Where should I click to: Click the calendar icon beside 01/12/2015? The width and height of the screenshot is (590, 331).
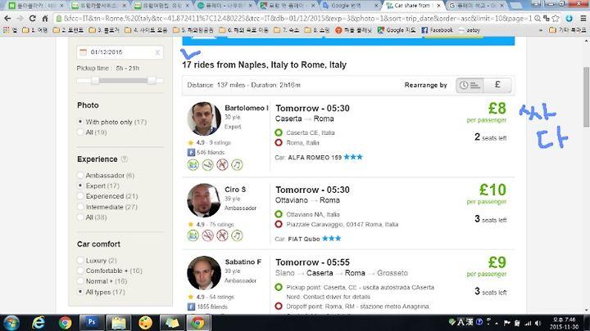[83, 52]
